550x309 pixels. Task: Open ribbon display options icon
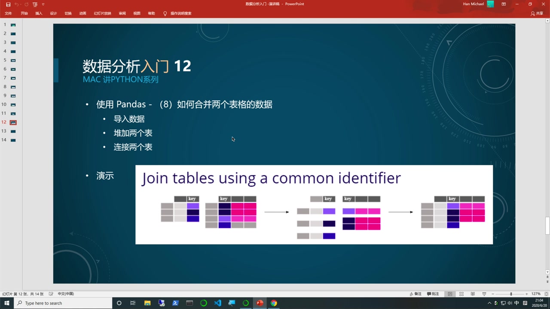pos(504,4)
